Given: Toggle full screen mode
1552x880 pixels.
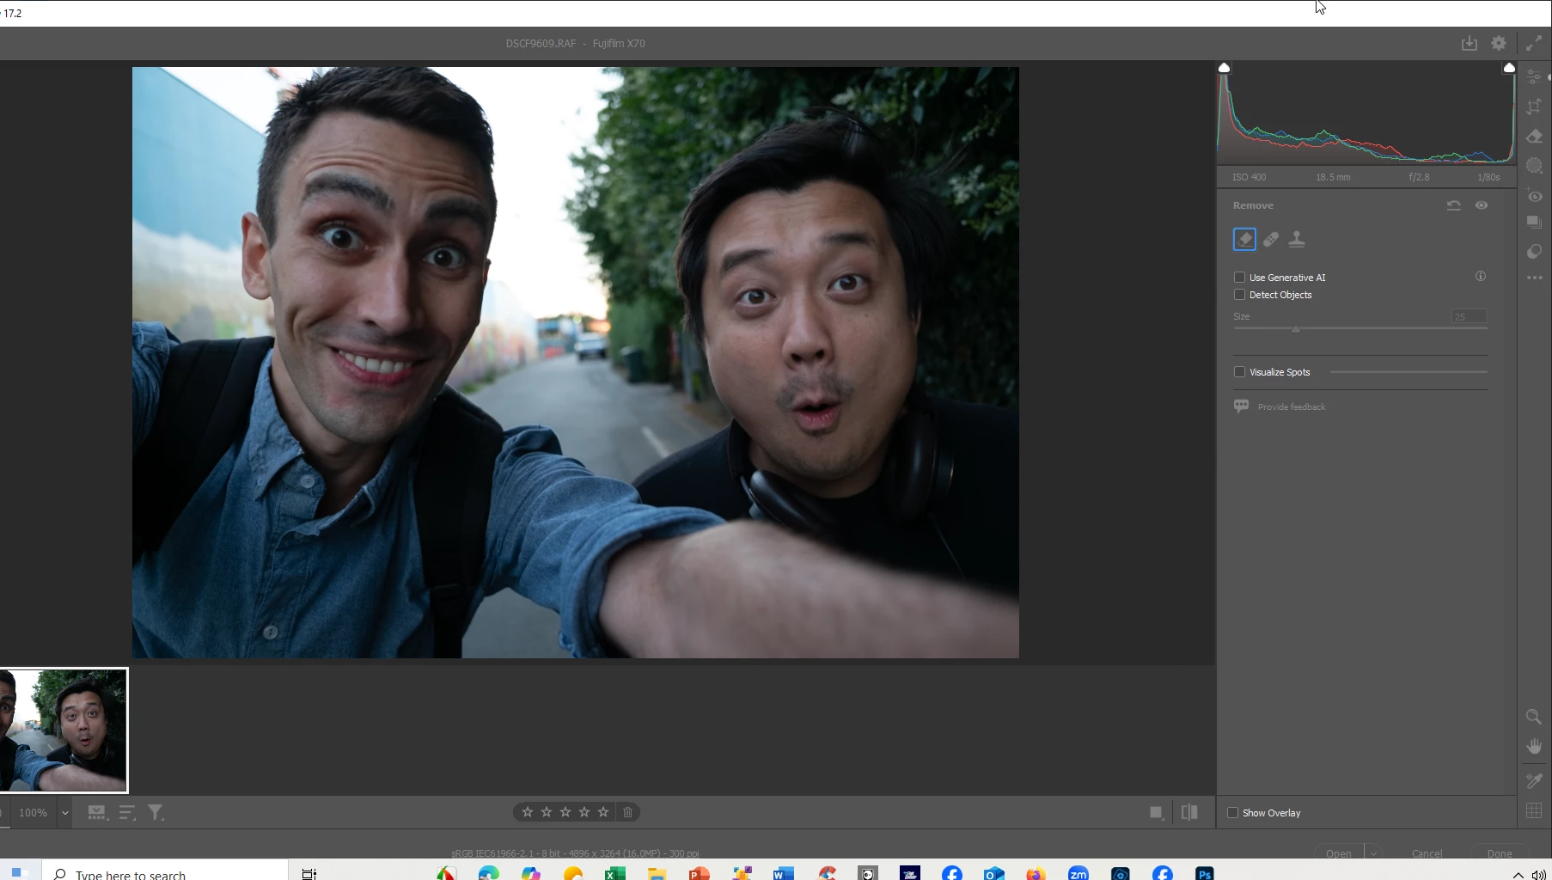Looking at the screenshot, I should click(1534, 43).
